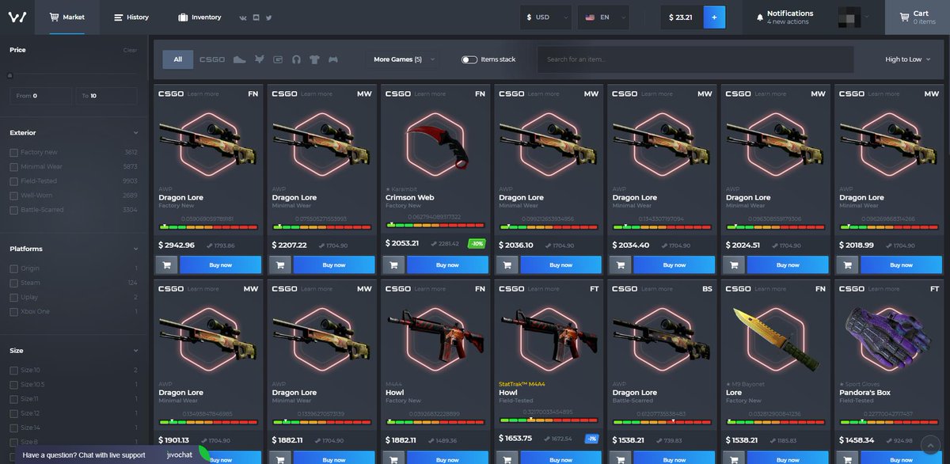The width and height of the screenshot is (950, 464).
Task: Switch to the History tab
Action: coord(131,17)
